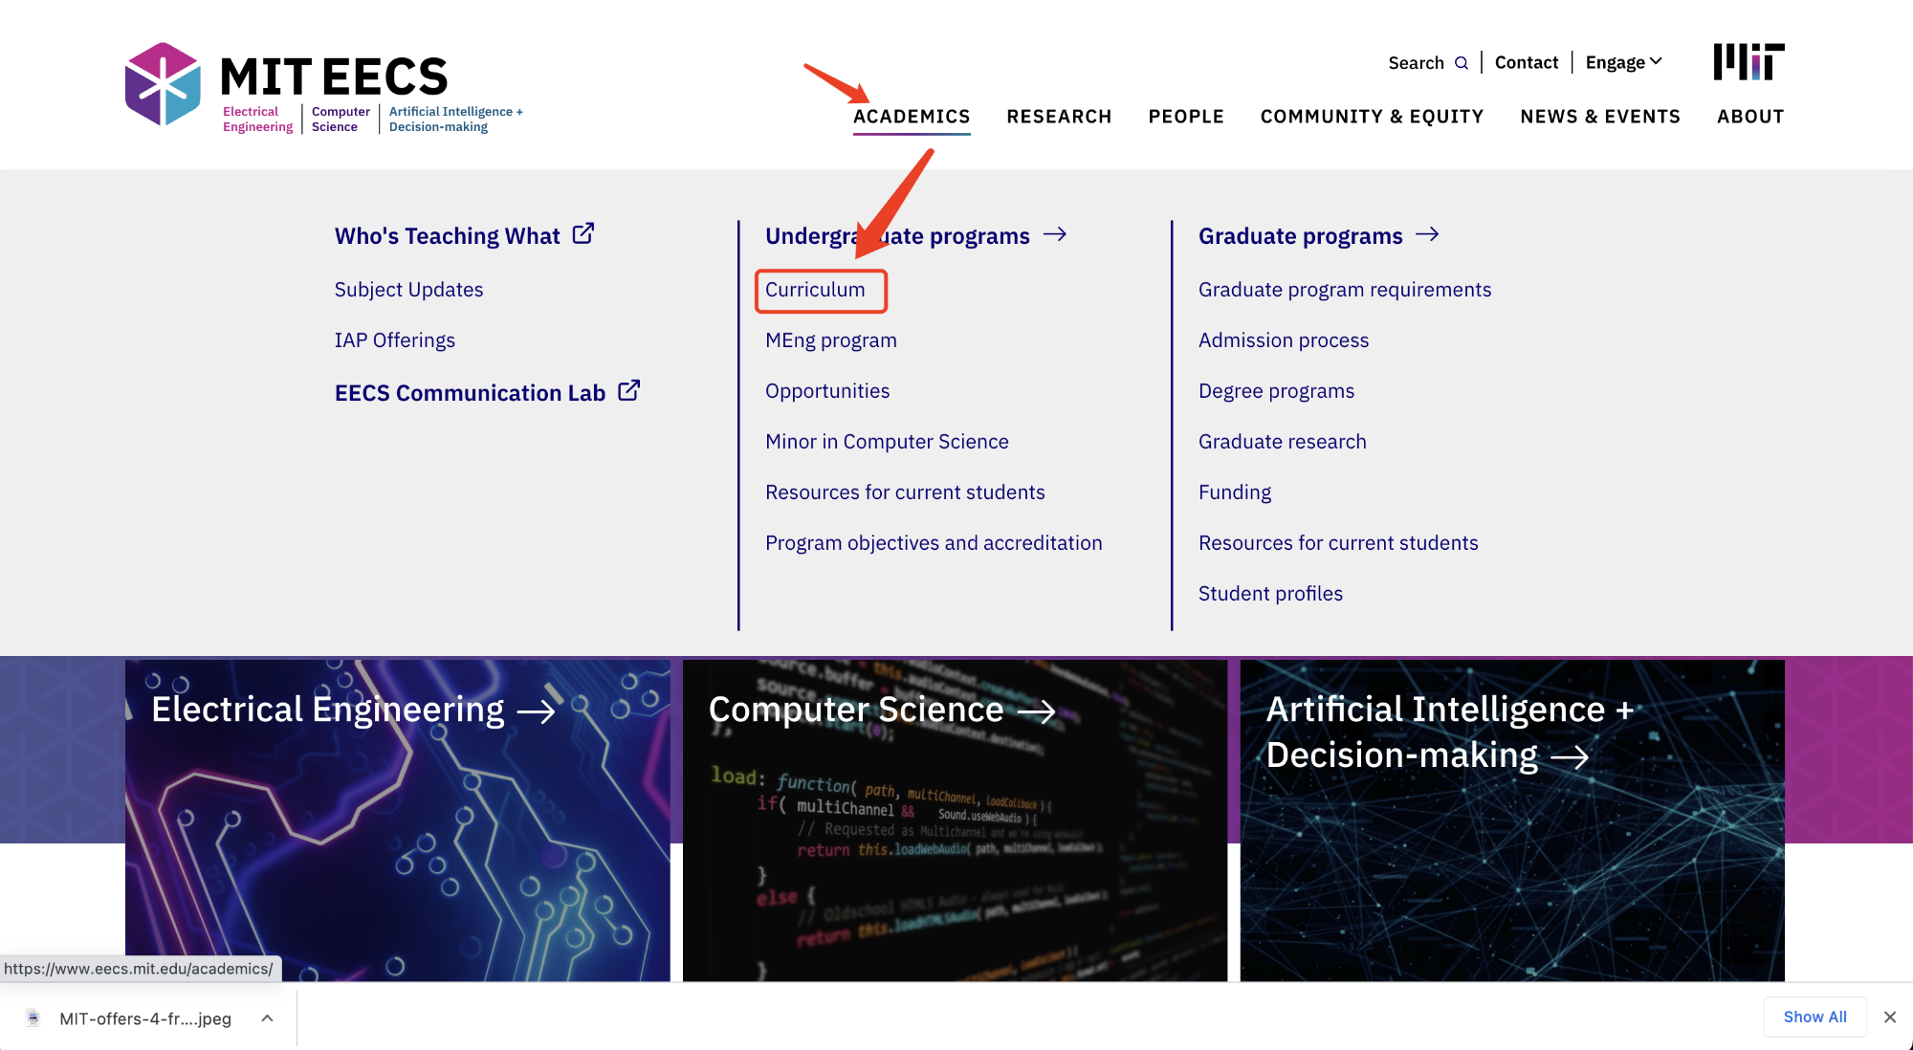This screenshot has width=1913, height=1050.
Task: Click arrow next to Undergraduate programs
Action: click(x=1055, y=234)
